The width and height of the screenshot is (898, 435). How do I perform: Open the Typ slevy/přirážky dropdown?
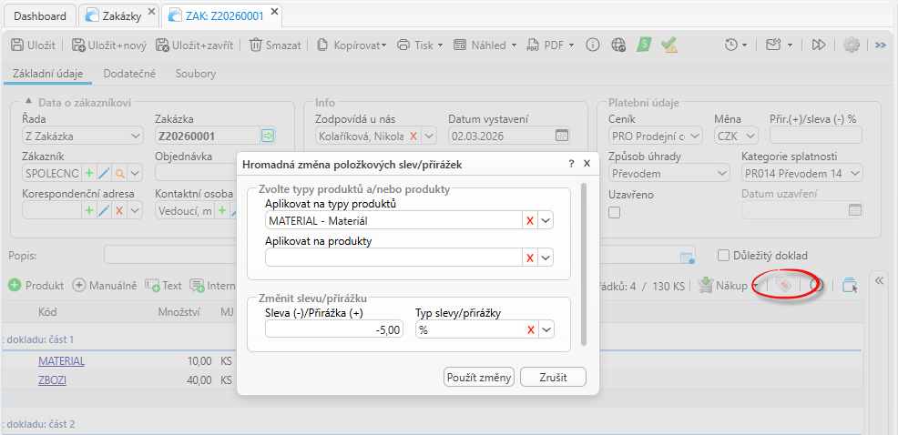click(546, 329)
